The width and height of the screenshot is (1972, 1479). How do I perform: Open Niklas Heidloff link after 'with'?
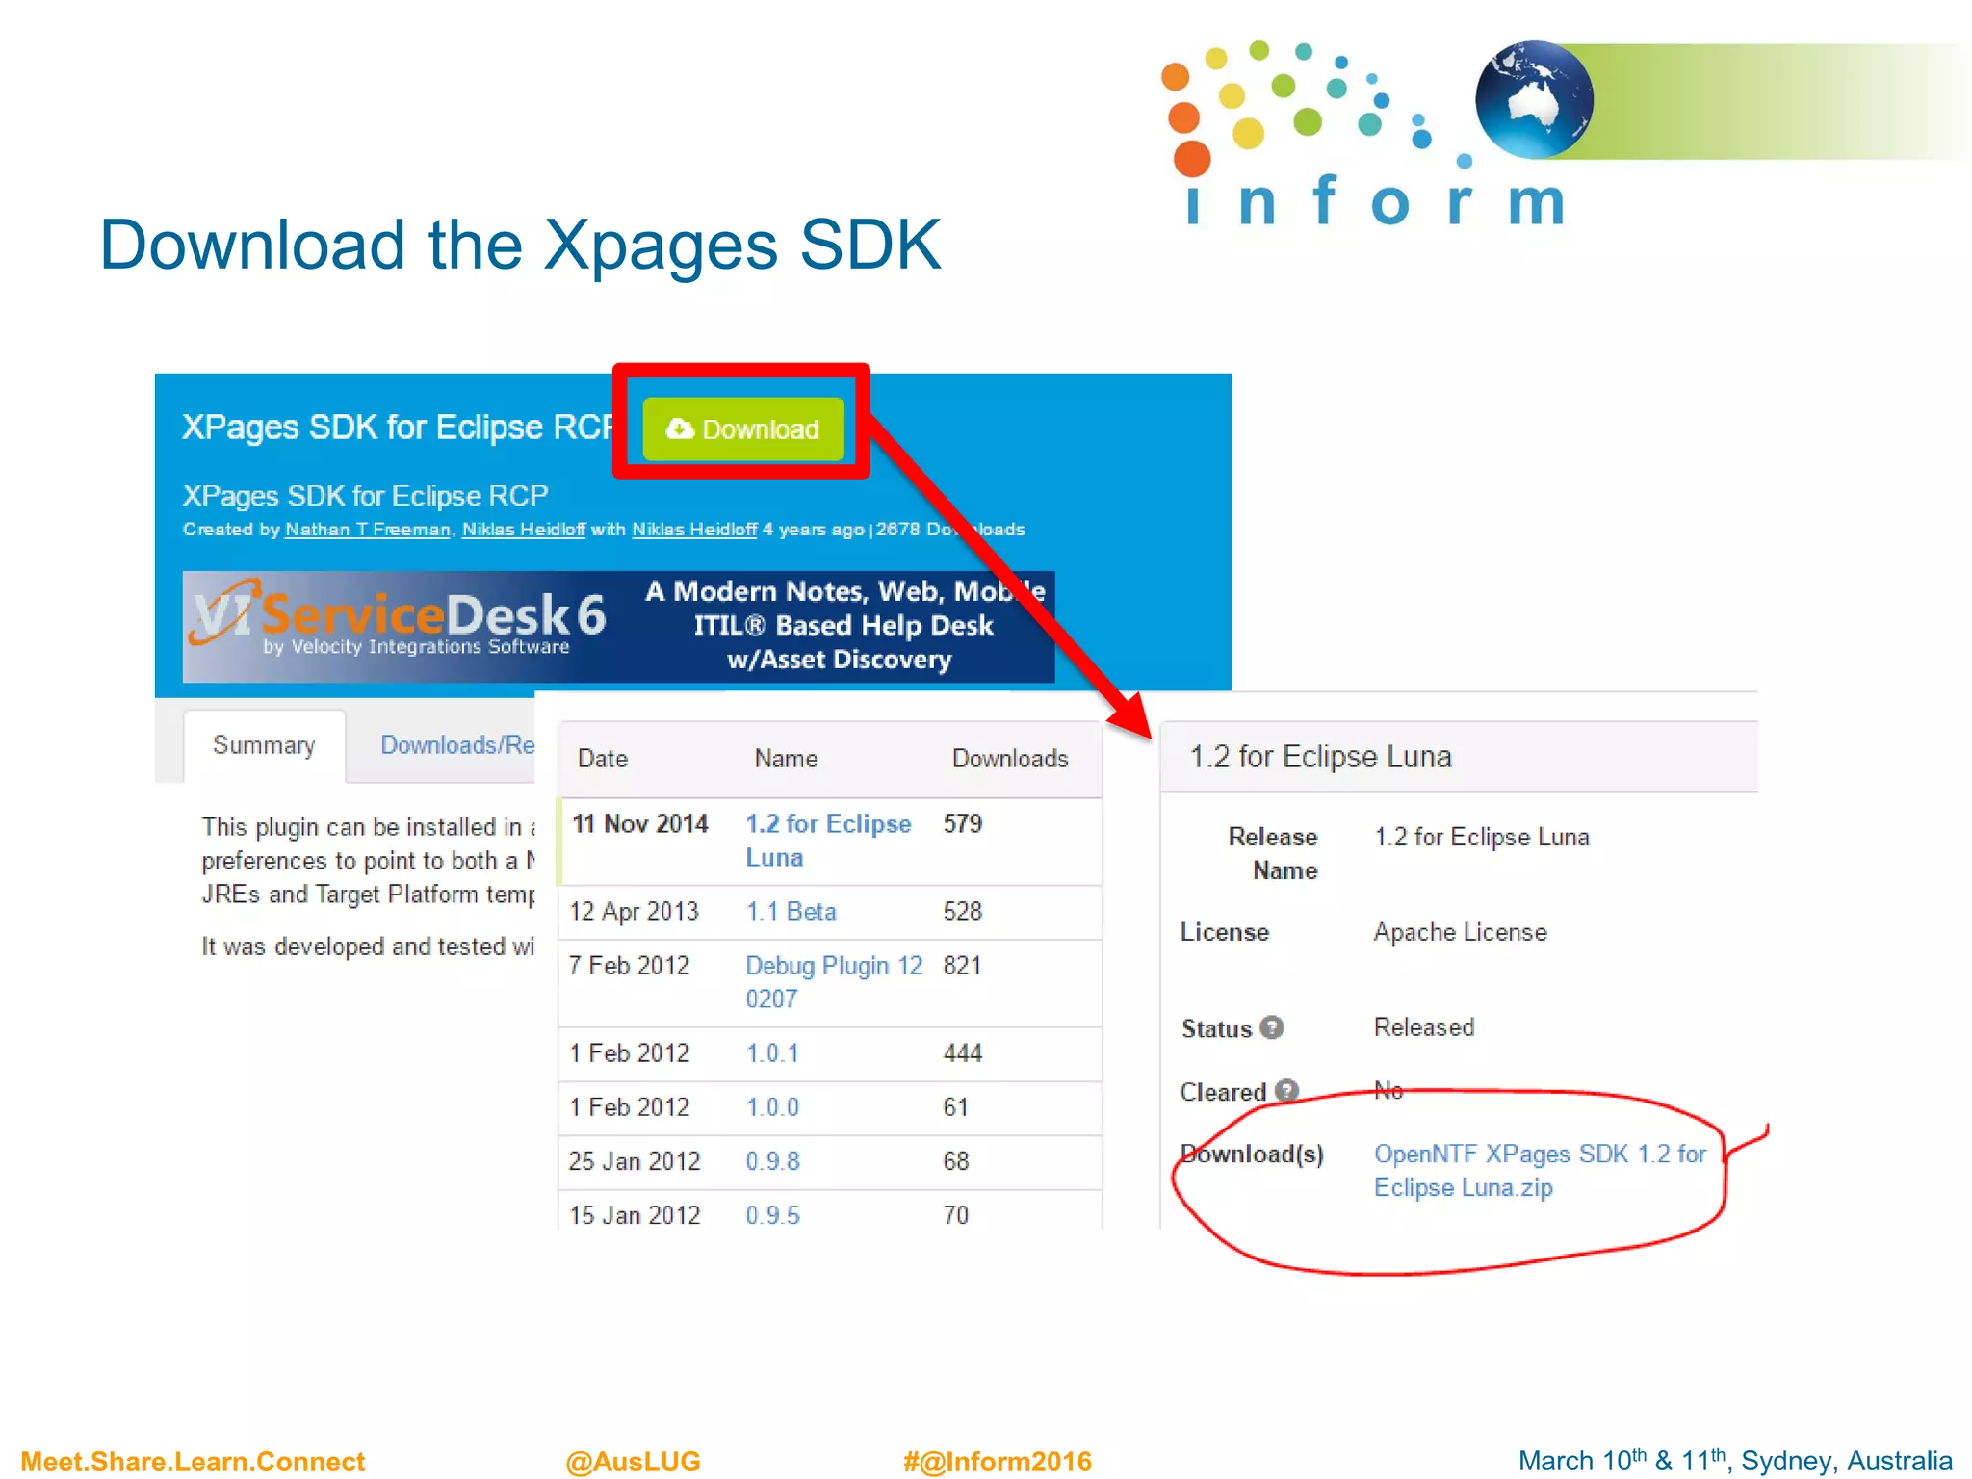point(693,530)
